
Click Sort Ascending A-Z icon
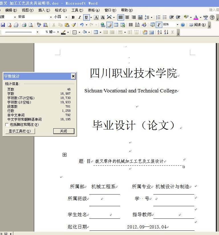(159, 32)
